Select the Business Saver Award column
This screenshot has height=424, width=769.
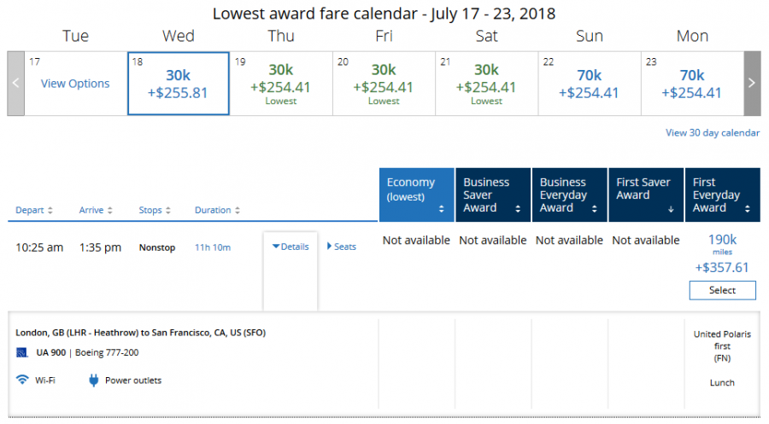point(492,195)
